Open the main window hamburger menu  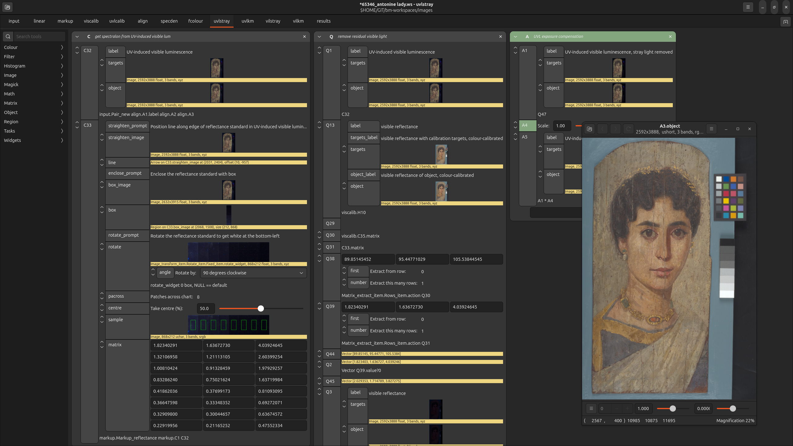pyautogui.click(x=748, y=7)
